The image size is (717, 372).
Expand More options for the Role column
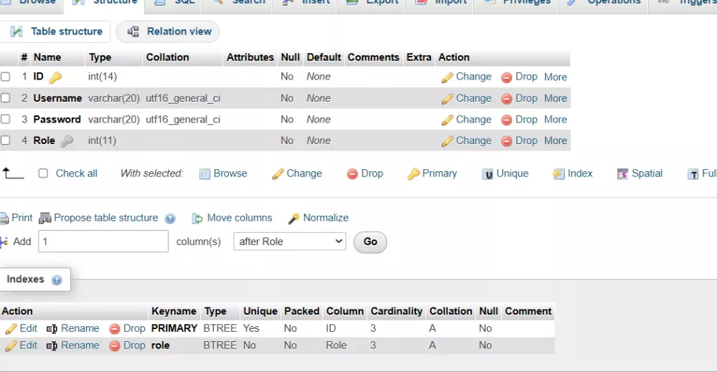556,141
